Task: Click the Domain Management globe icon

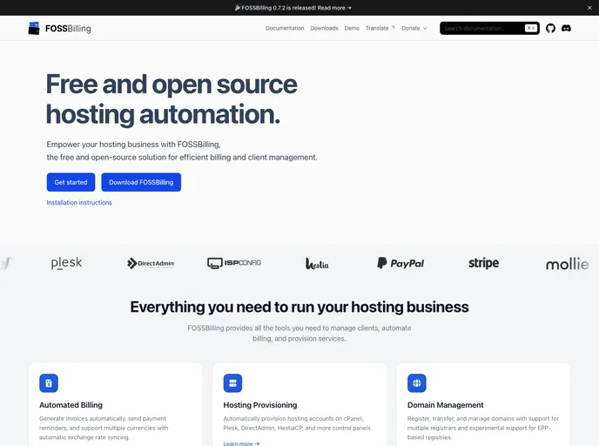Action: pos(417,383)
